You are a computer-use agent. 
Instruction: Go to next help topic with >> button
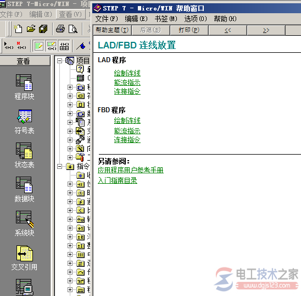click(266, 30)
